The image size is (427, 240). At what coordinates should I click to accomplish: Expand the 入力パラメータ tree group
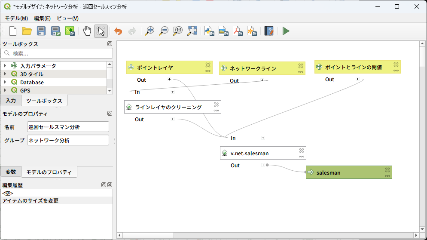point(5,66)
